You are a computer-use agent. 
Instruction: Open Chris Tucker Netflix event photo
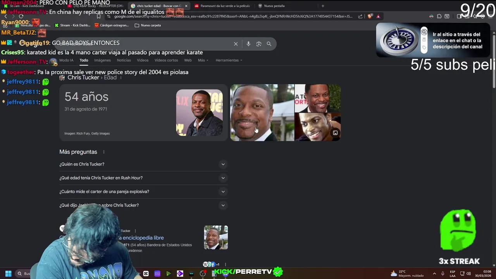click(x=199, y=113)
